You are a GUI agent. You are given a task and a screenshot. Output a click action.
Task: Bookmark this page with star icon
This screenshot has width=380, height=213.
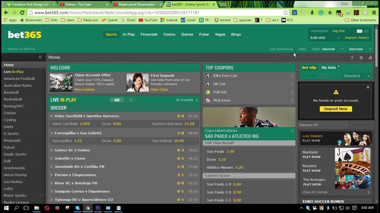coord(286,12)
